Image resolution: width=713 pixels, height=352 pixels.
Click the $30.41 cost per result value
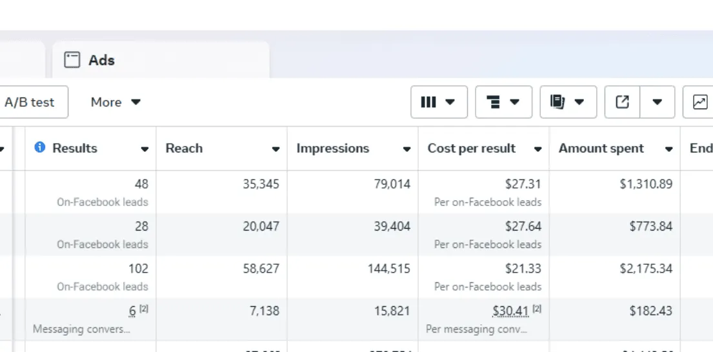510,311
